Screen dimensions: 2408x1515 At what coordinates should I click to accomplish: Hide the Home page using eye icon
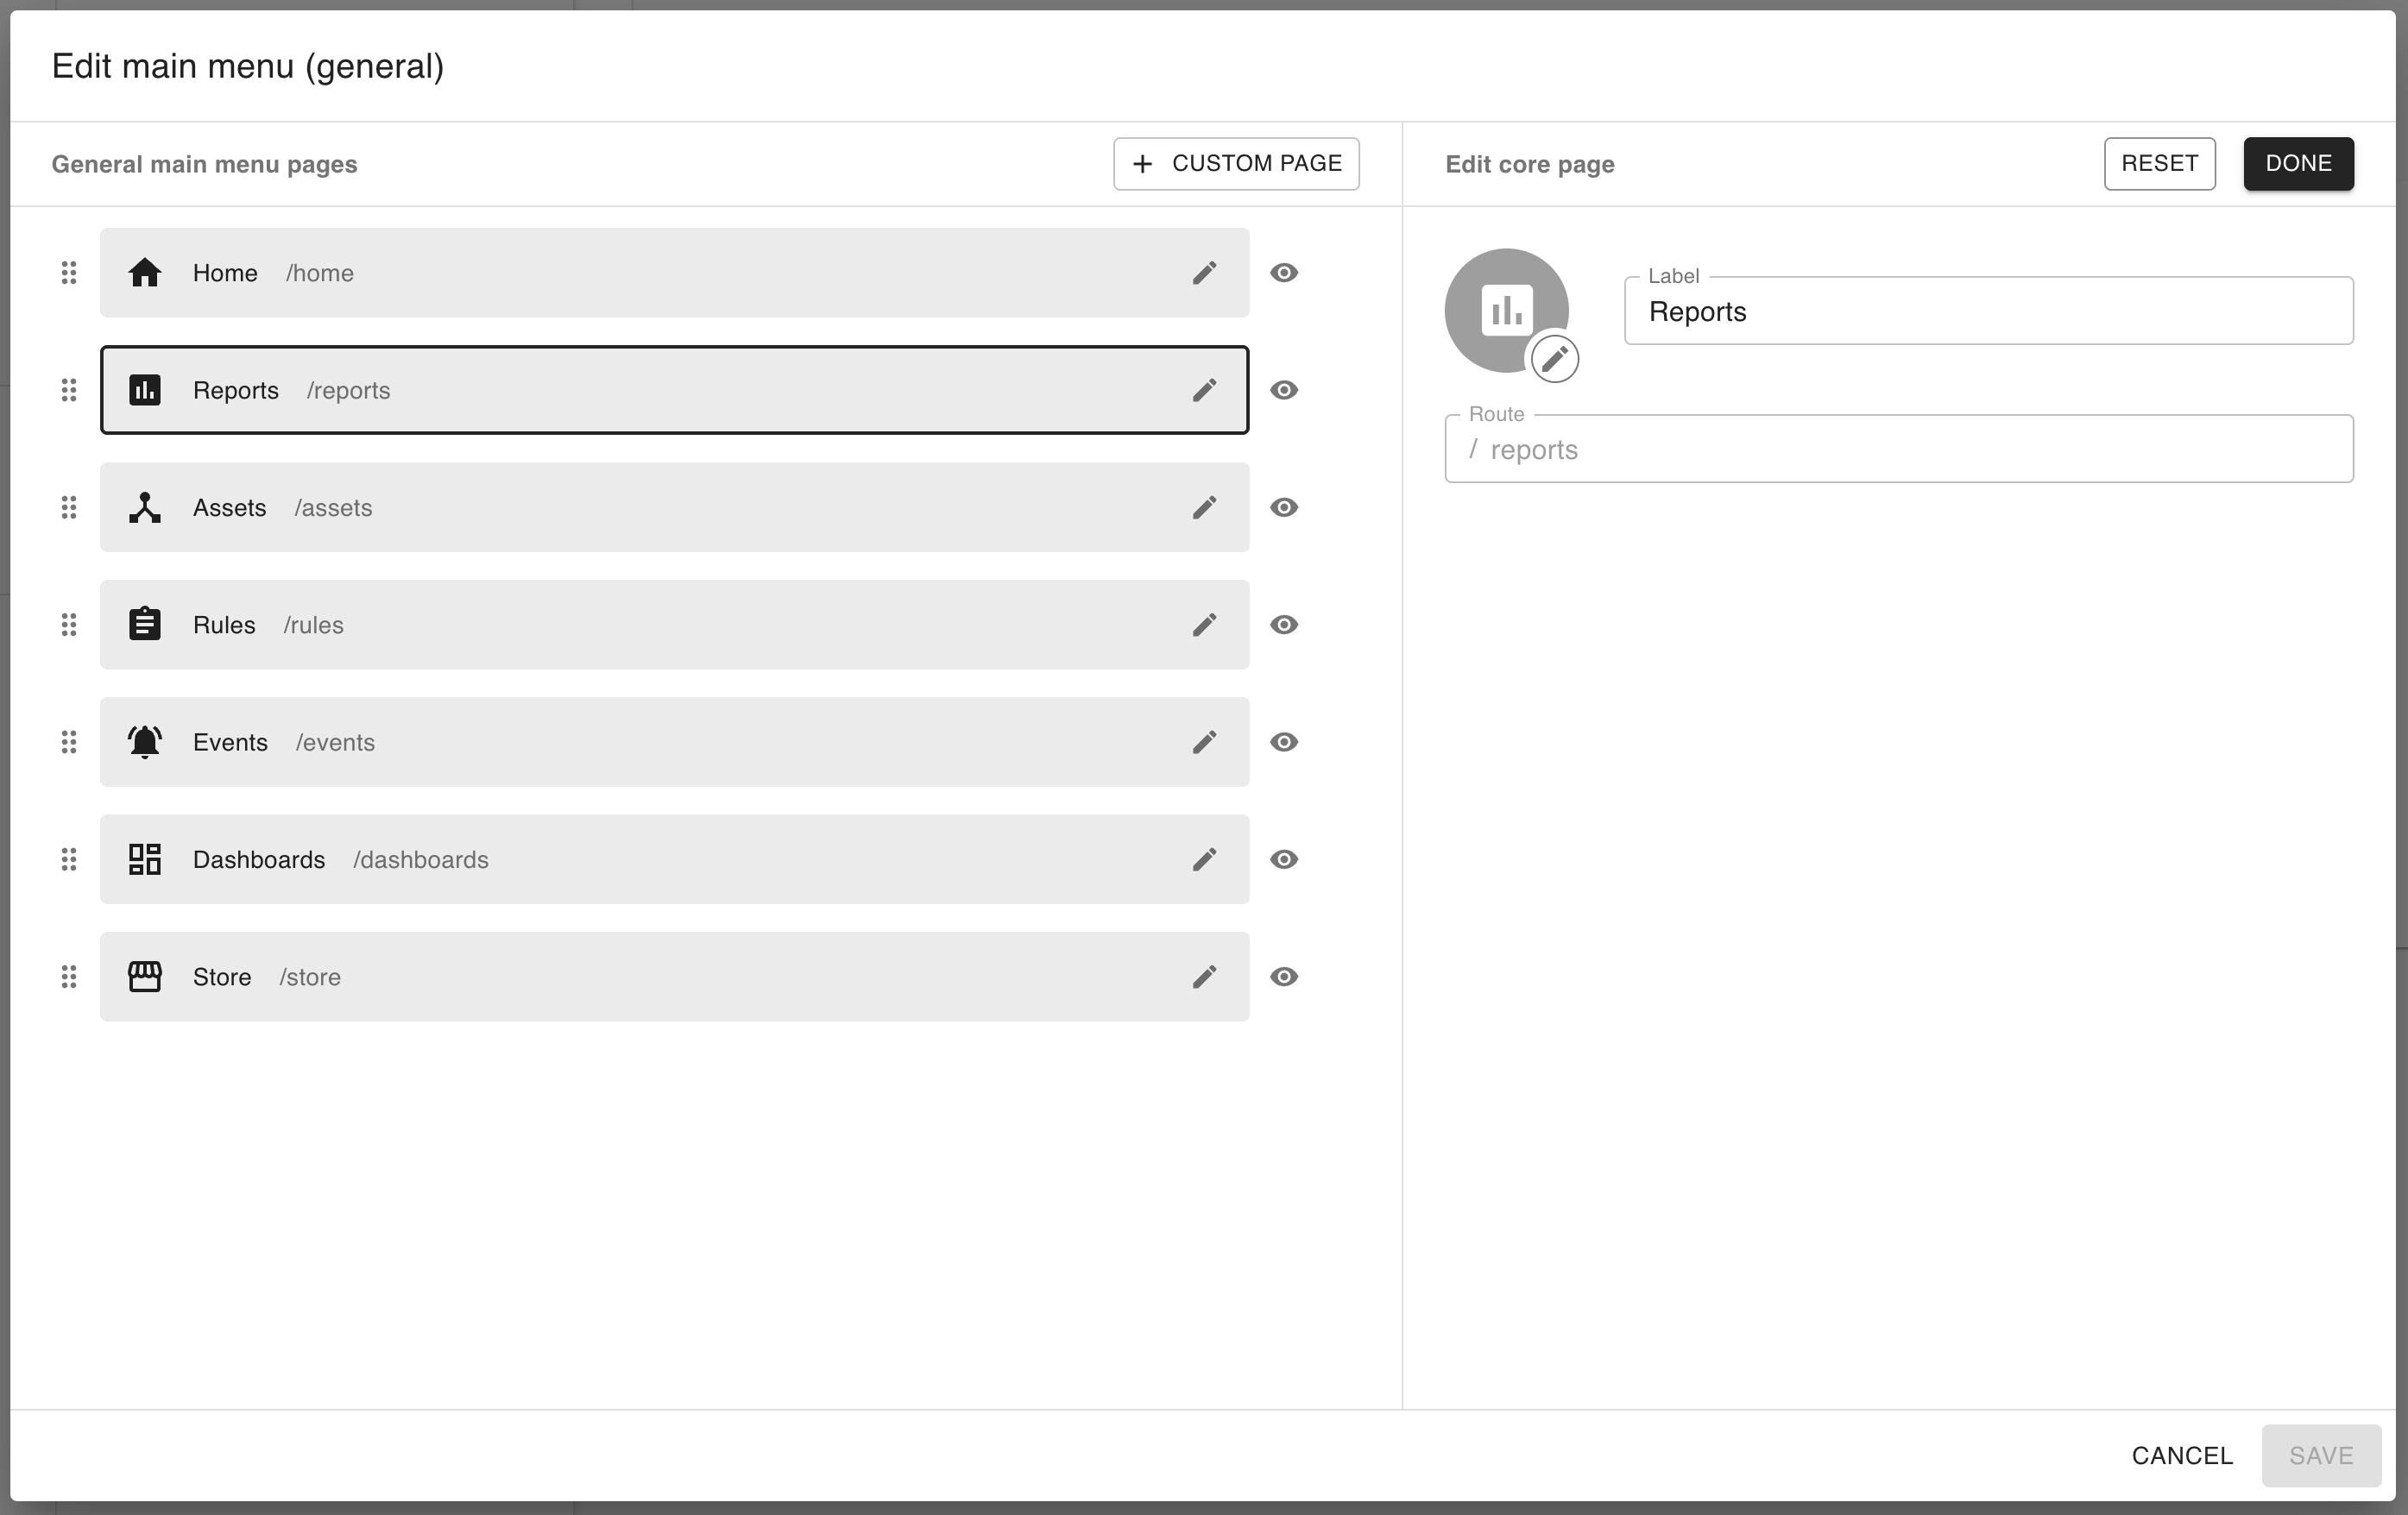tap(1284, 273)
